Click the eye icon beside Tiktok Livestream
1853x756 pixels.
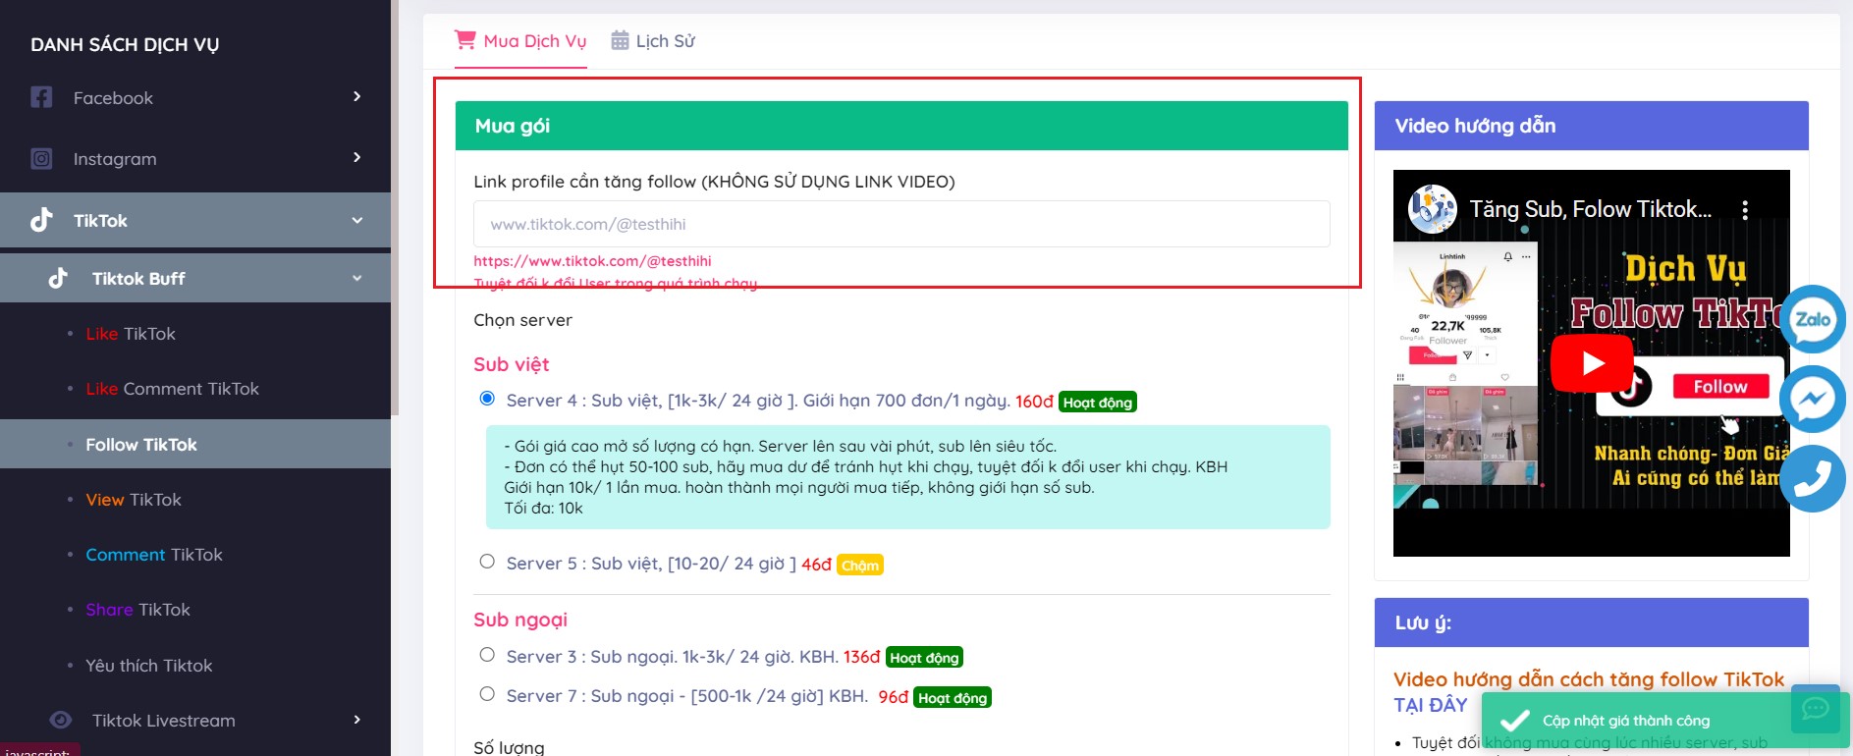(61, 720)
